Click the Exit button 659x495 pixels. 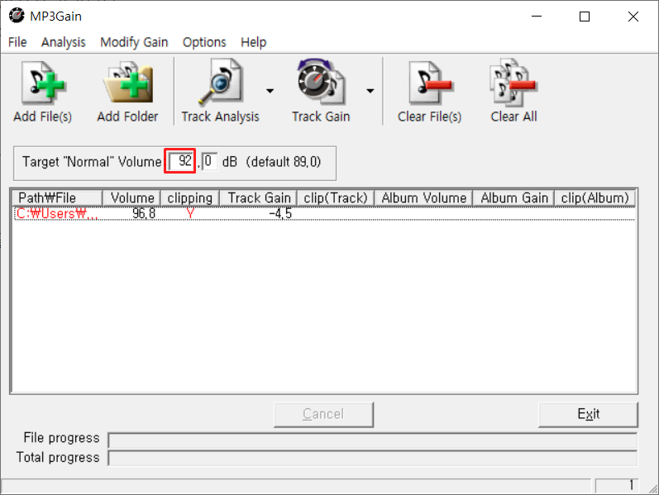(x=588, y=414)
